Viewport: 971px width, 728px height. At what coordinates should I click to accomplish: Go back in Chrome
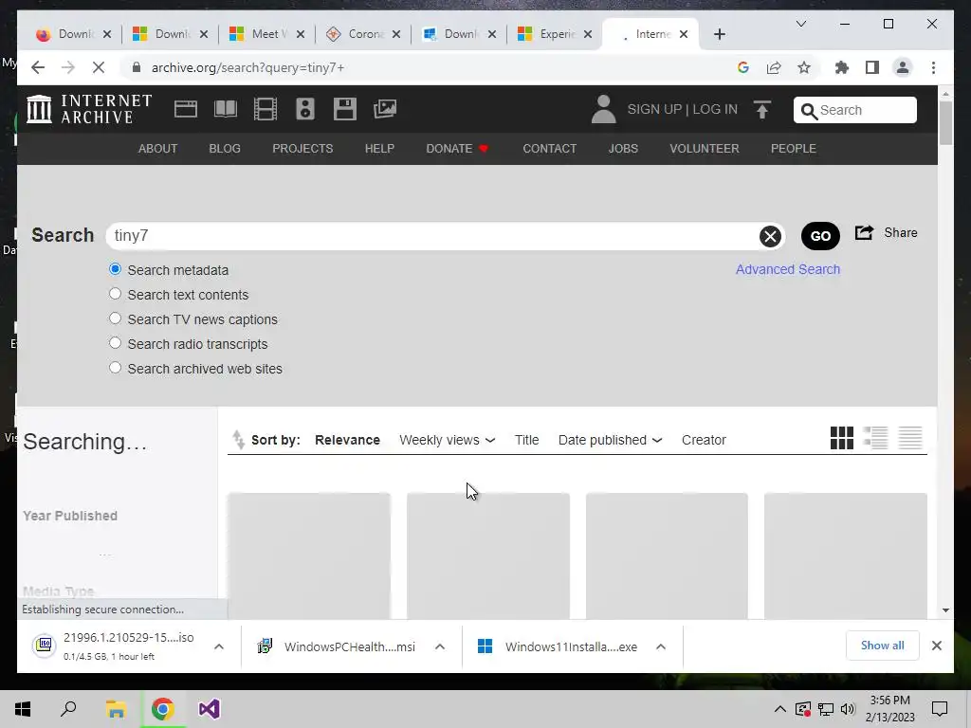(x=38, y=67)
